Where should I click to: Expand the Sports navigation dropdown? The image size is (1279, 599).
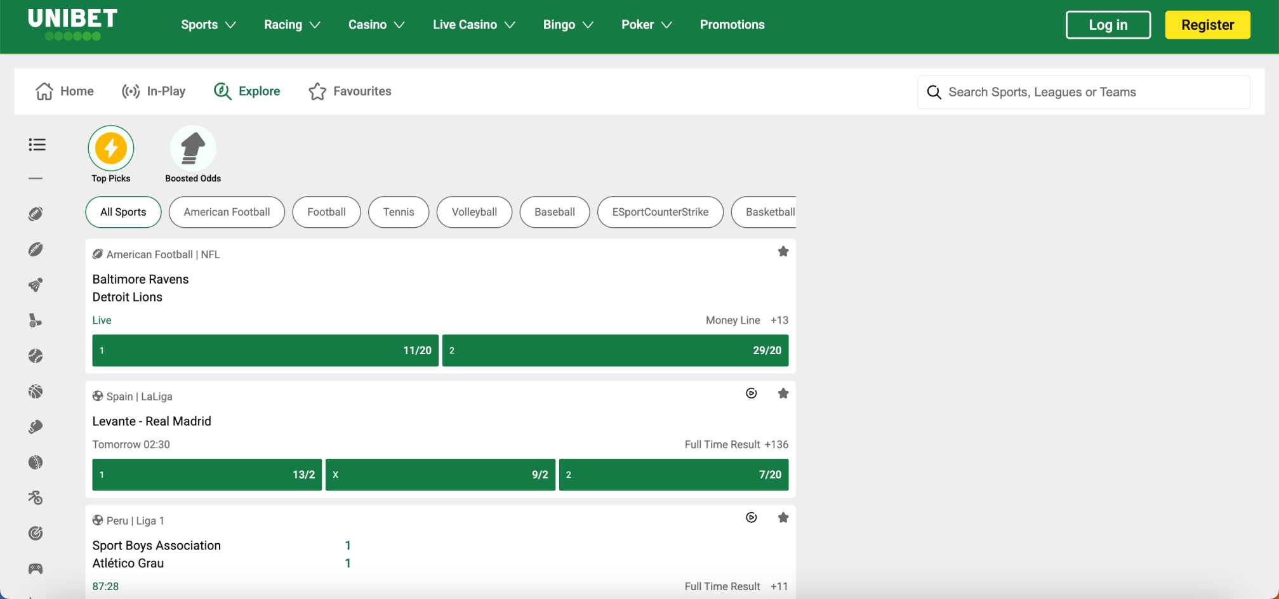point(208,25)
